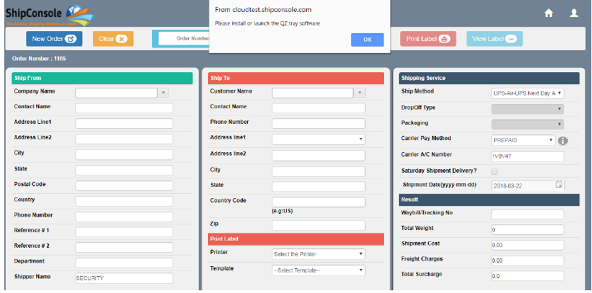Image resolution: width=592 pixels, height=293 pixels.
Task: Click the Ship To City field
Action: point(319,171)
